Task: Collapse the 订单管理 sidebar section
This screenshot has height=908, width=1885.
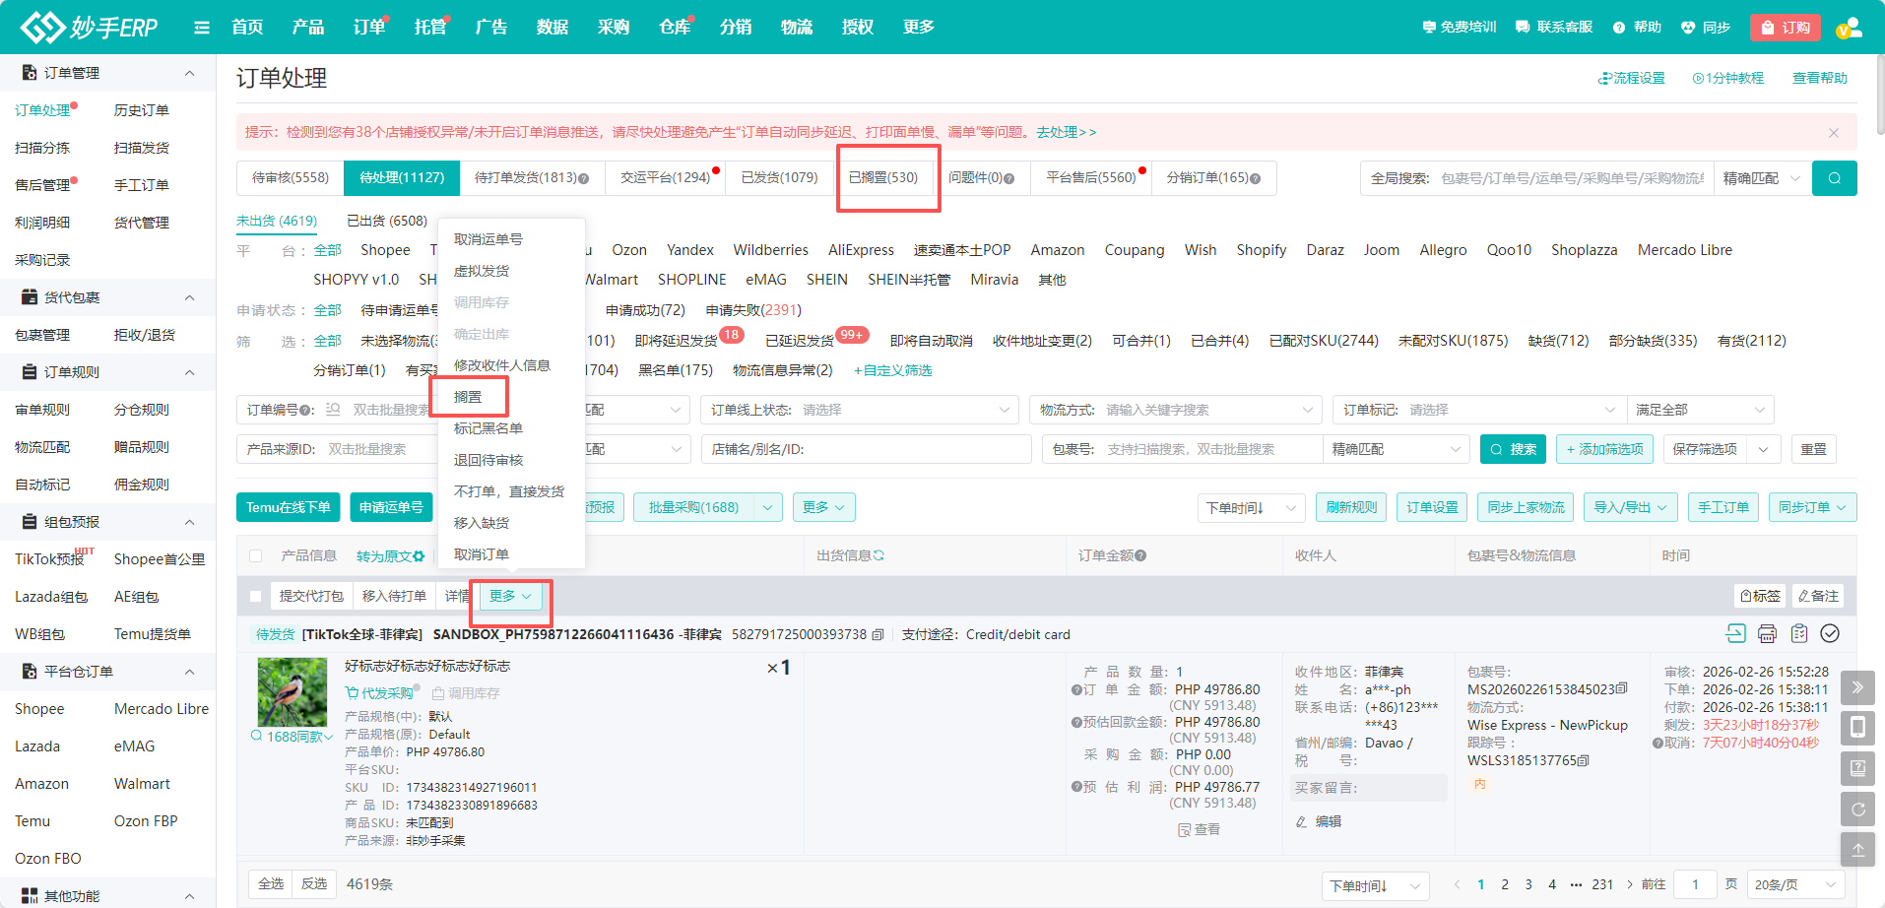Action: click(189, 73)
